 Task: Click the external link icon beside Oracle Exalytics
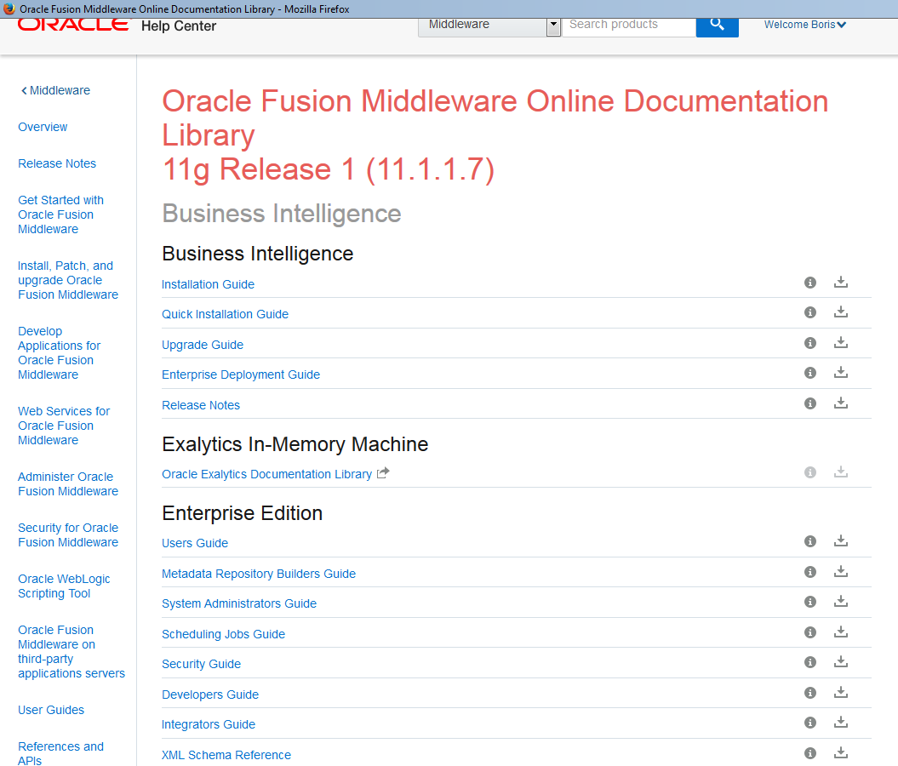click(x=383, y=473)
